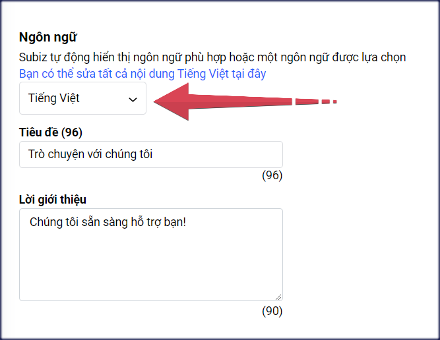Click the chevron arrow in language selector
This screenshot has height=340, width=440.
pyautogui.click(x=133, y=99)
